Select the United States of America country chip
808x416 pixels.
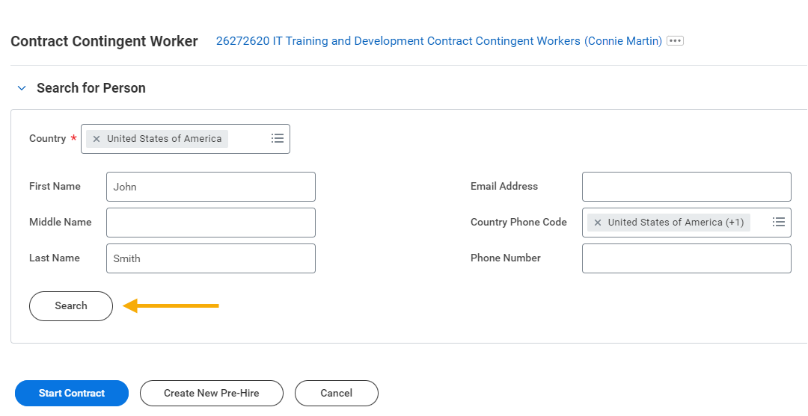coord(164,139)
